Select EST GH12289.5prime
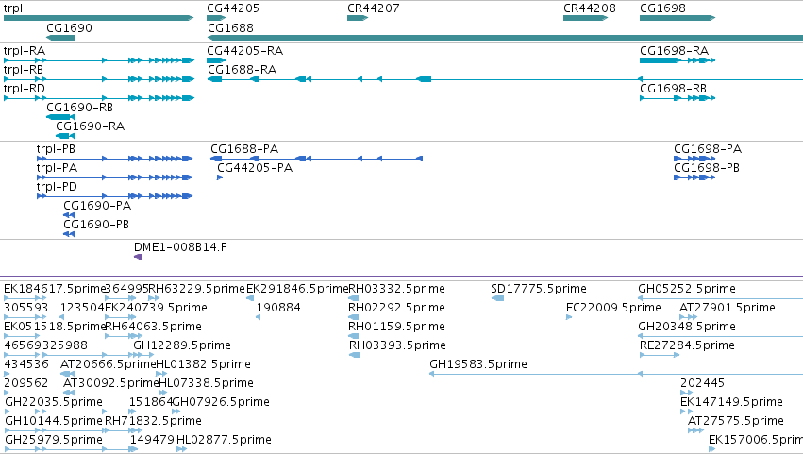Image resolution: width=803 pixels, height=454 pixels. pyautogui.click(x=143, y=355)
